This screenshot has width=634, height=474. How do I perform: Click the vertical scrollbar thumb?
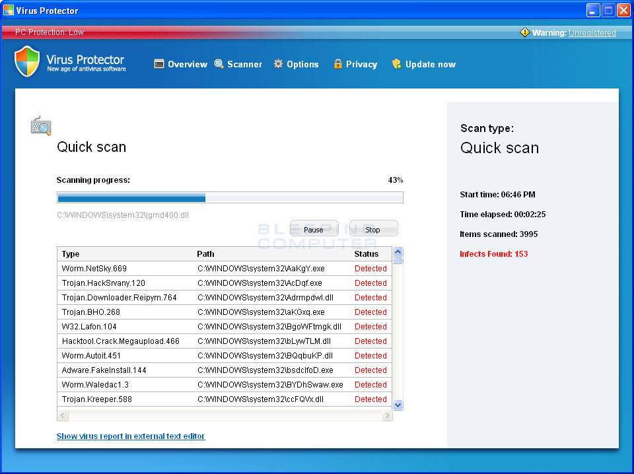(398, 261)
